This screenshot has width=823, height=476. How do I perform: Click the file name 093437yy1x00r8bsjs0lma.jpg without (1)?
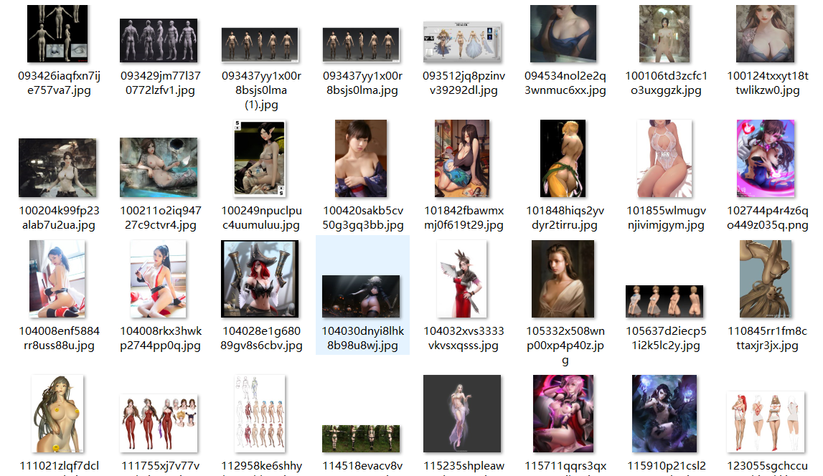(362, 83)
